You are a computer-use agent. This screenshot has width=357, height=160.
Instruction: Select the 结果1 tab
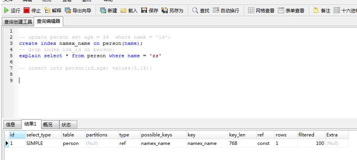point(31,124)
